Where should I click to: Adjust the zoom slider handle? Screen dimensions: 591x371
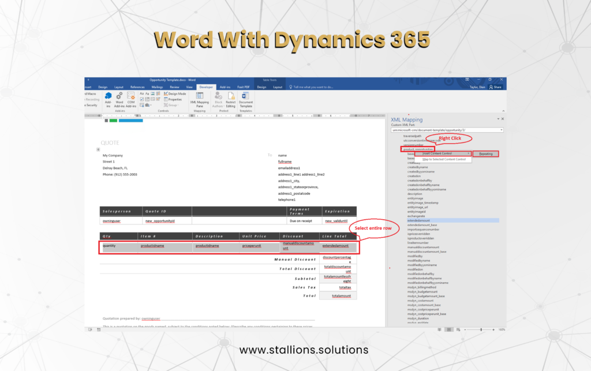click(481, 329)
